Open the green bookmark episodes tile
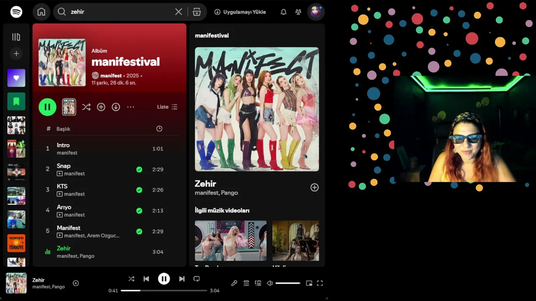This screenshot has width=536, height=301. pos(16,101)
